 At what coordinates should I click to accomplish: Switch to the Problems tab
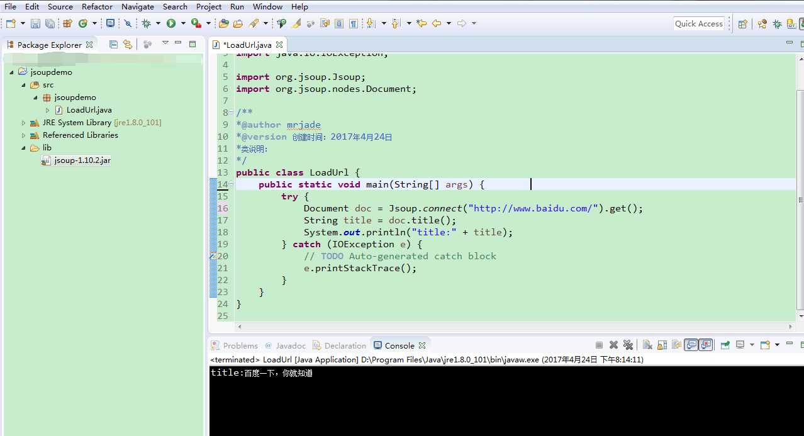(x=234, y=345)
